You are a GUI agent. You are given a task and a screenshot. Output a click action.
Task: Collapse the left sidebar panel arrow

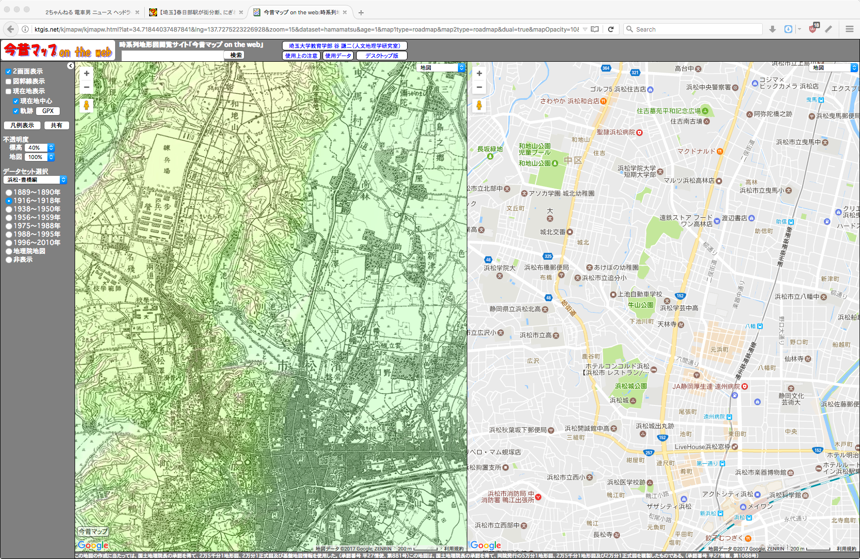tap(71, 66)
